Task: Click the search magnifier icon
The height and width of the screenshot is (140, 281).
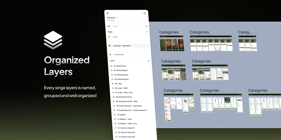Action: coord(147,26)
